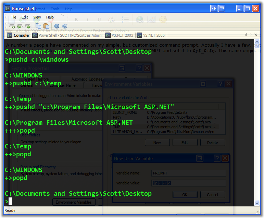Click the Help question mark icon
264x218 pixels.
(x=65, y=26)
